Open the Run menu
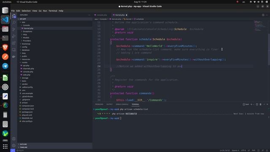 45,11
